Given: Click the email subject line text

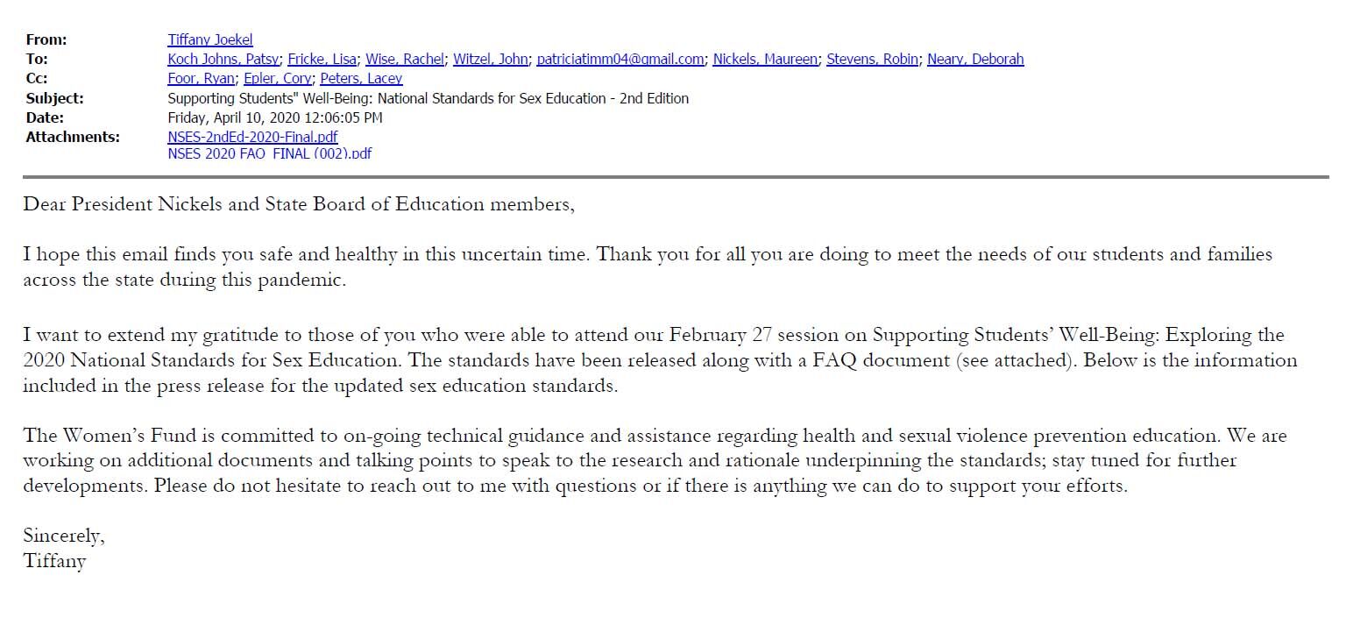Looking at the screenshot, I should pos(428,98).
